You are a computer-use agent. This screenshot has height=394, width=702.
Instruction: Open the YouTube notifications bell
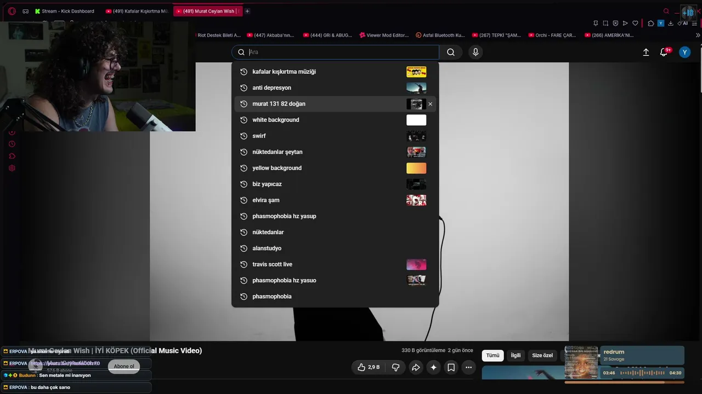click(x=664, y=52)
